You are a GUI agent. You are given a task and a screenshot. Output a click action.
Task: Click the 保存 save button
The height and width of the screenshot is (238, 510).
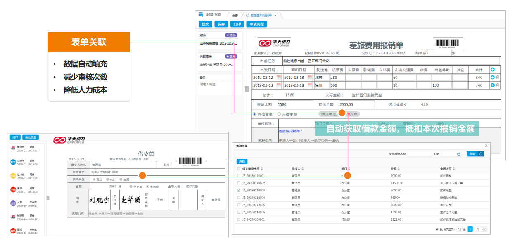221,24
